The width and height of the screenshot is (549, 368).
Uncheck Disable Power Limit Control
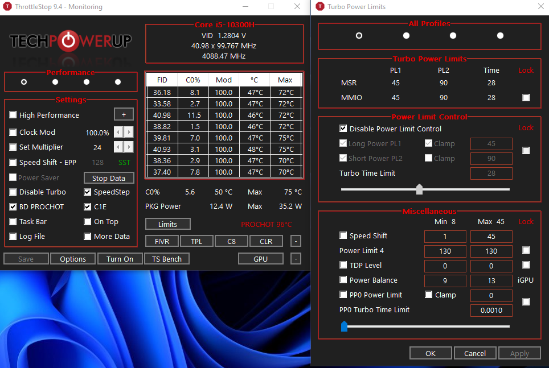pyautogui.click(x=343, y=129)
